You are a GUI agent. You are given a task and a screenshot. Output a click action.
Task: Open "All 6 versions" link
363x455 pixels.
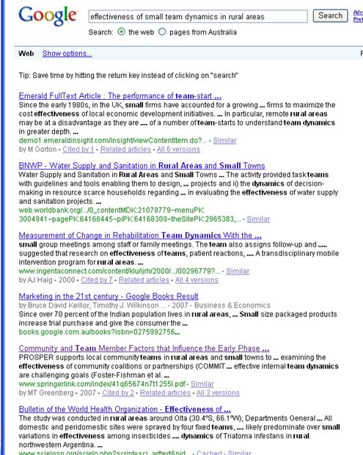(x=178, y=150)
